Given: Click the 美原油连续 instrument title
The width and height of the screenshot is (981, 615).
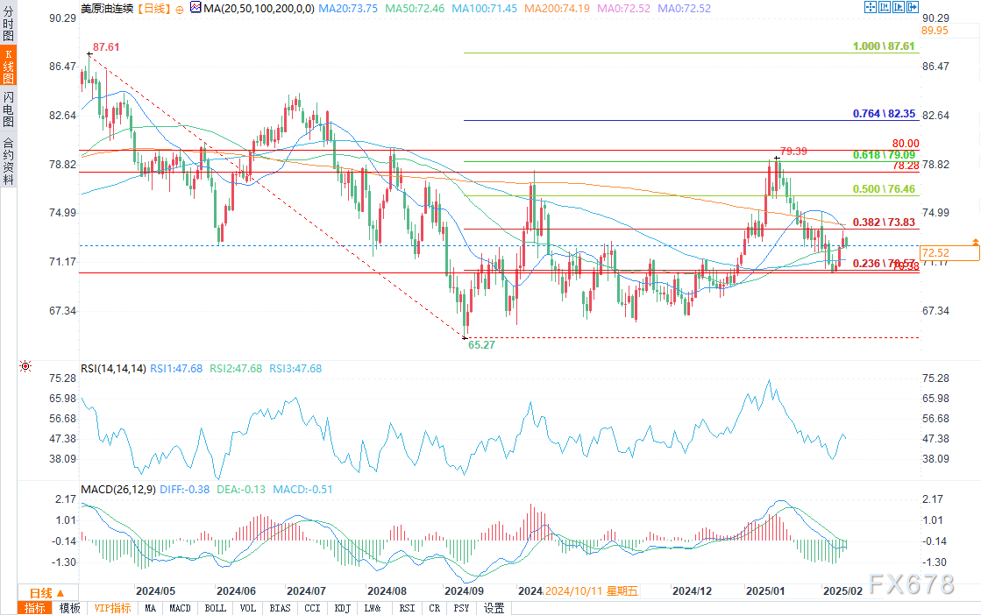Looking at the screenshot, I should point(107,9).
